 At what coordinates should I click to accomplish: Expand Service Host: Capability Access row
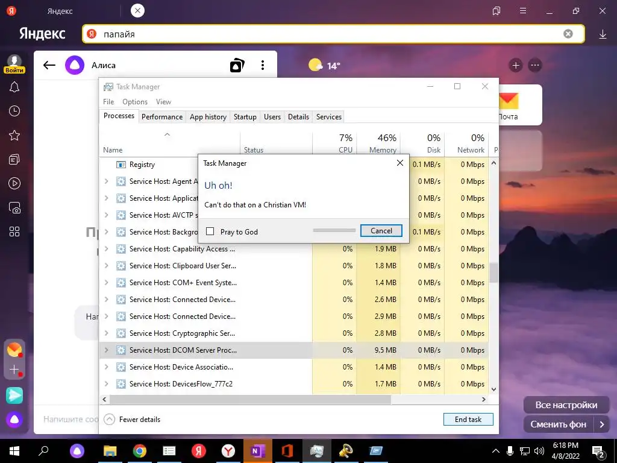106,249
